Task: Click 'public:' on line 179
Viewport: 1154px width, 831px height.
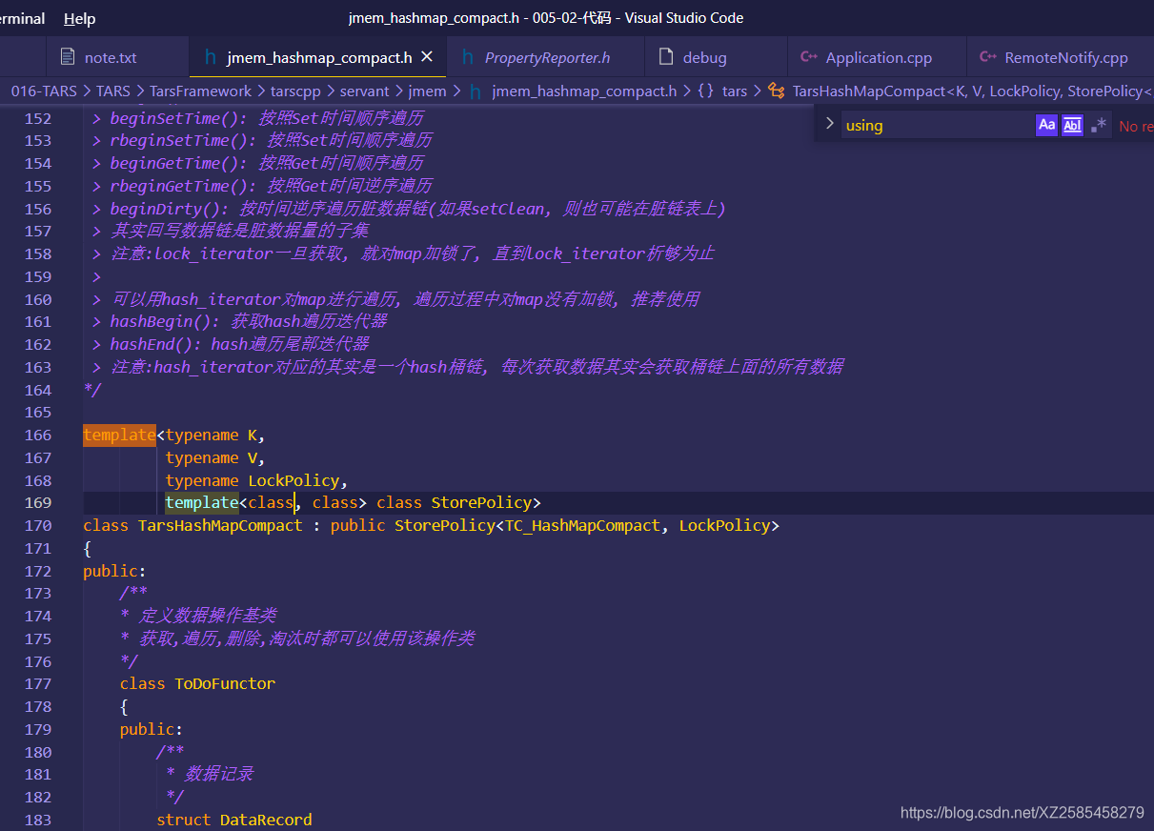Action: point(152,729)
